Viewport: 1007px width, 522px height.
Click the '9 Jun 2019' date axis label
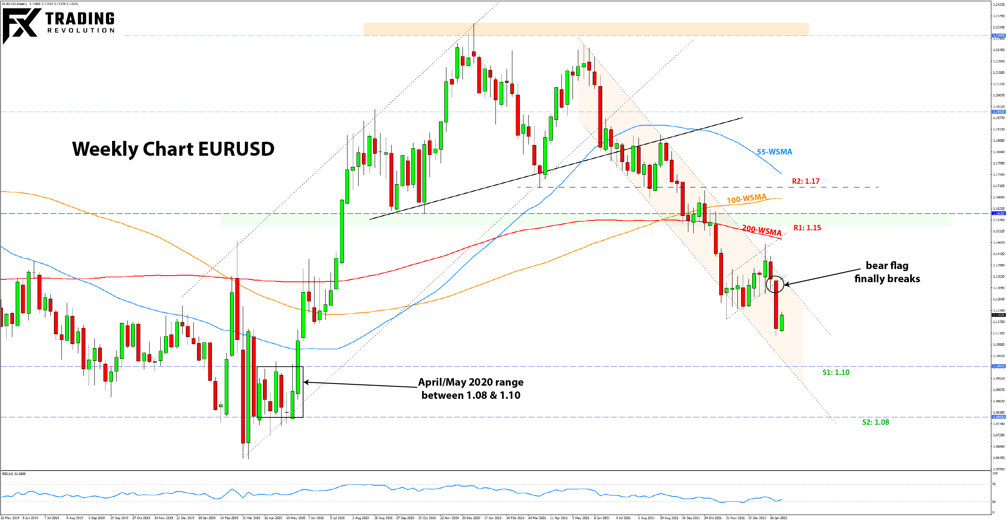[x=30, y=518]
